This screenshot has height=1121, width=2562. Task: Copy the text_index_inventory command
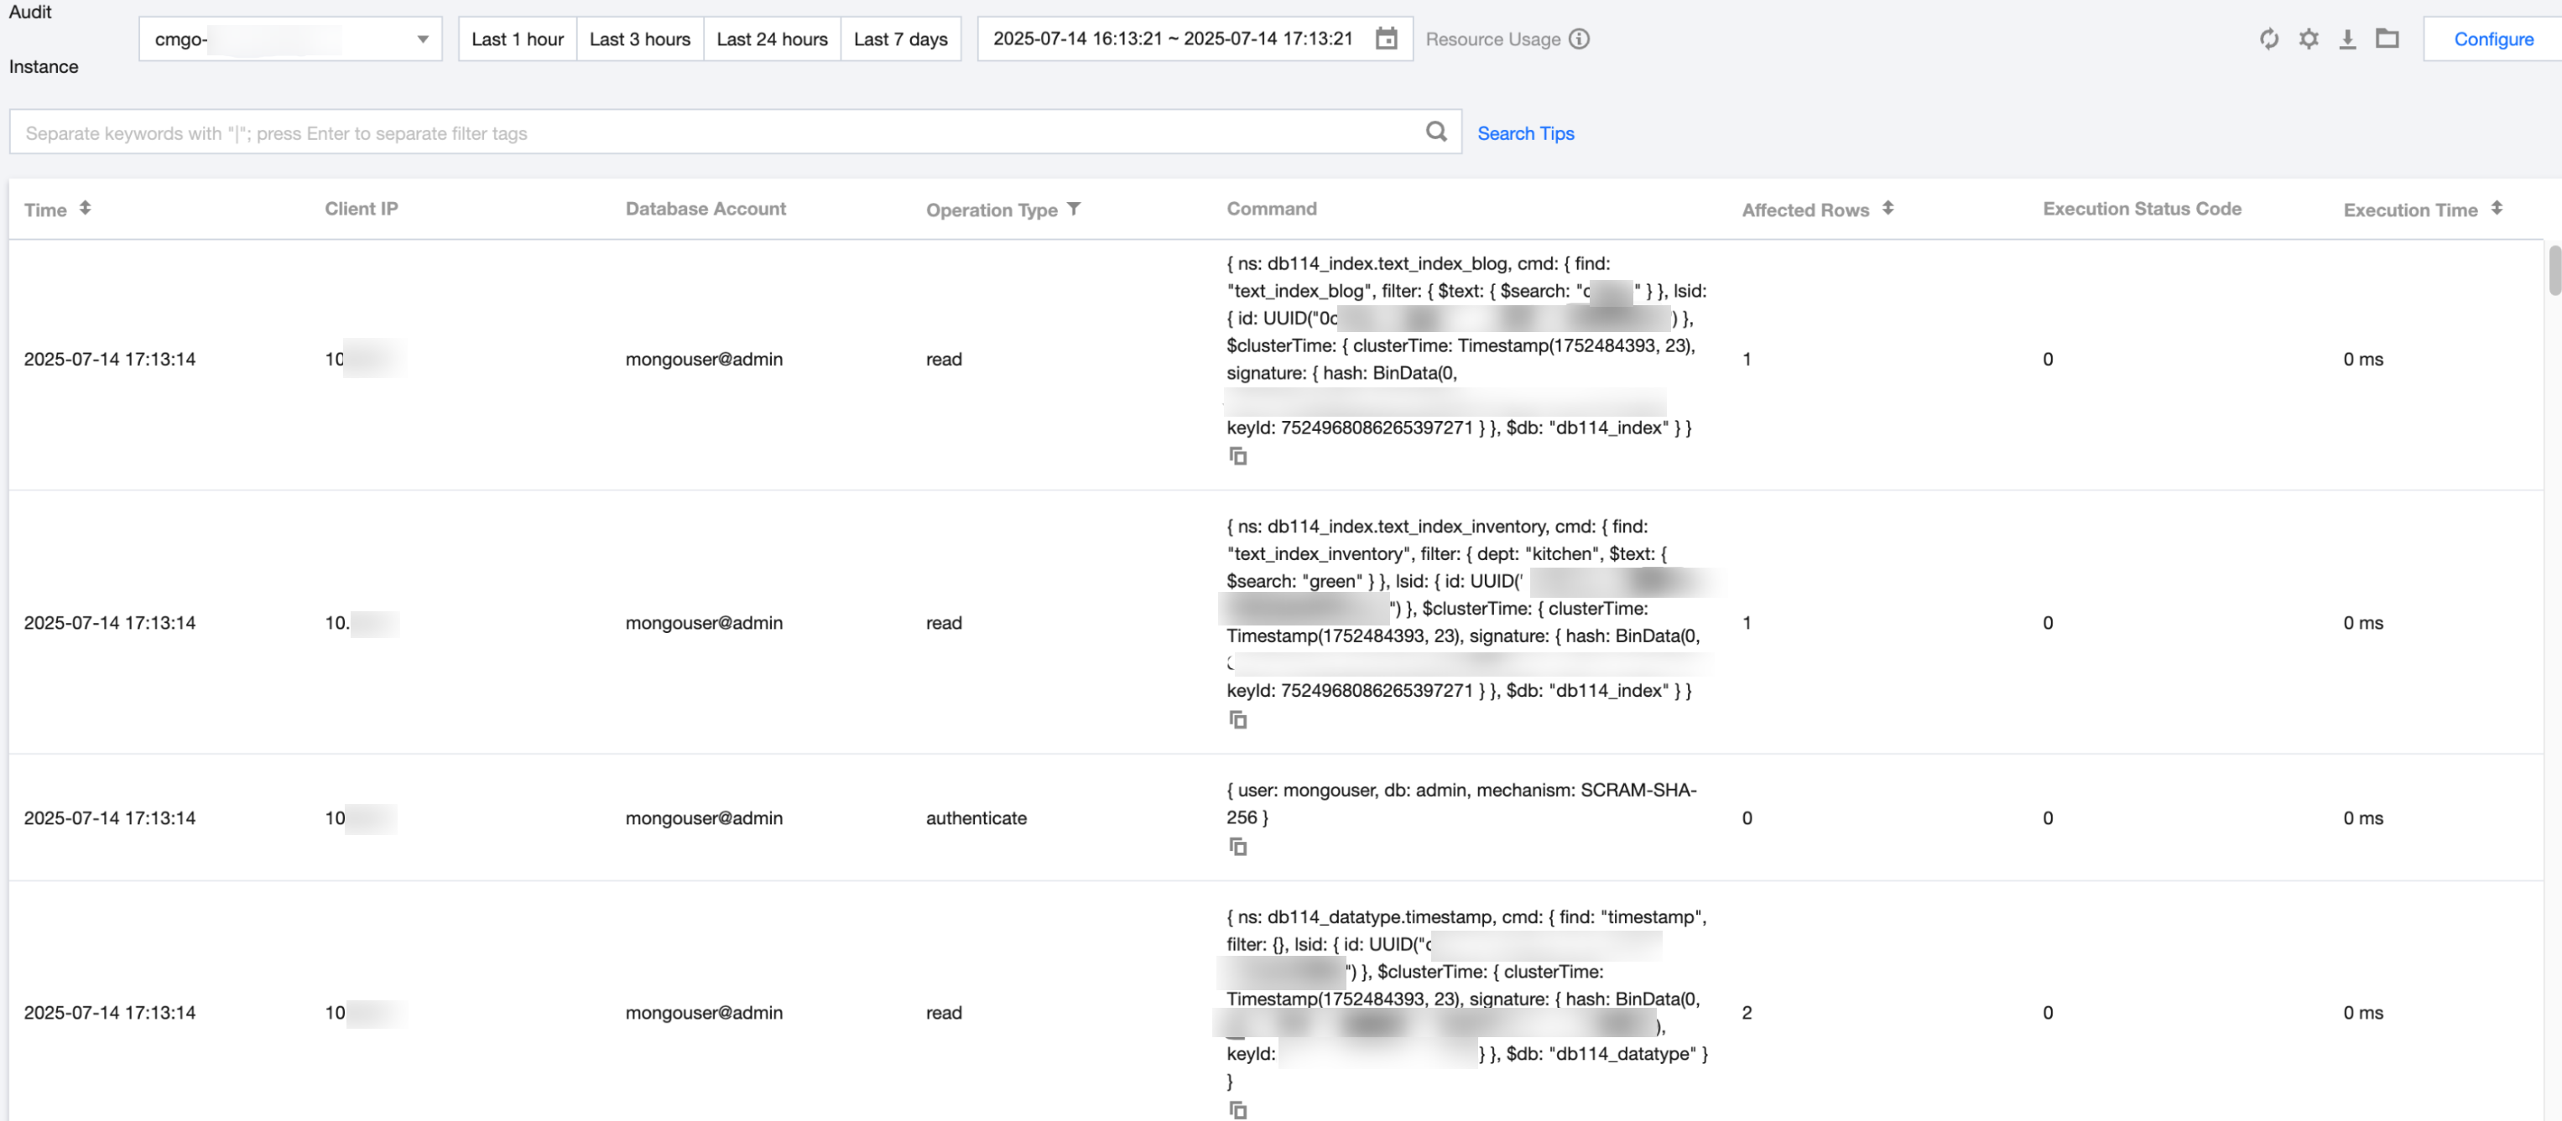click(x=1237, y=719)
